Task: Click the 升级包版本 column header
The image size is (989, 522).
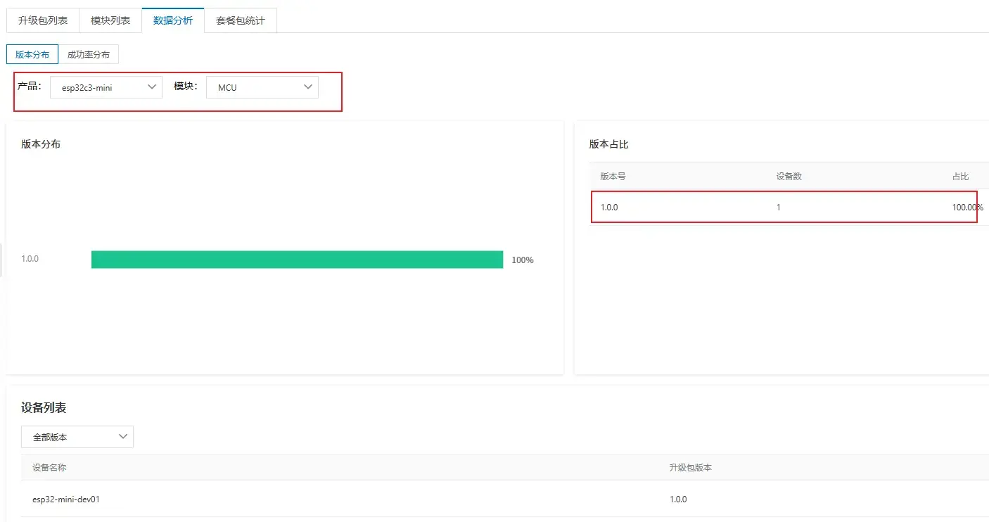Action: pyautogui.click(x=690, y=467)
